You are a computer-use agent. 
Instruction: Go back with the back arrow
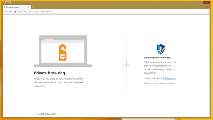6,12
